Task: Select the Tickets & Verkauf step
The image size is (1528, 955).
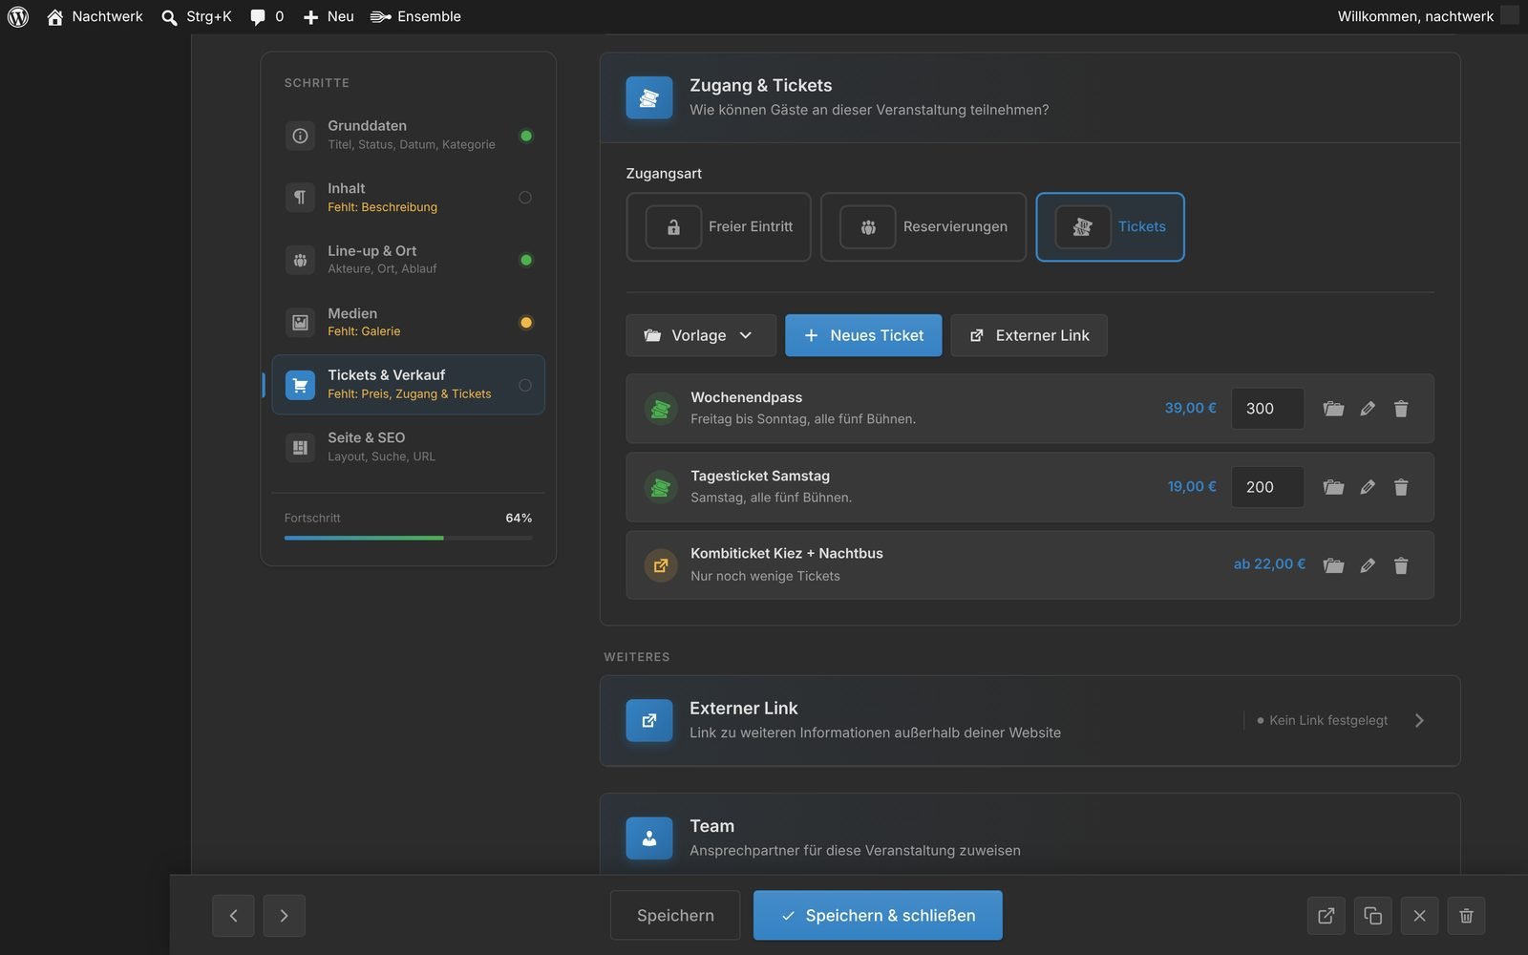Action: pos(408,384)
